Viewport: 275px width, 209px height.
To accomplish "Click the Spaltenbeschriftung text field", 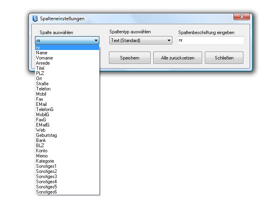I will pos(210,40).
